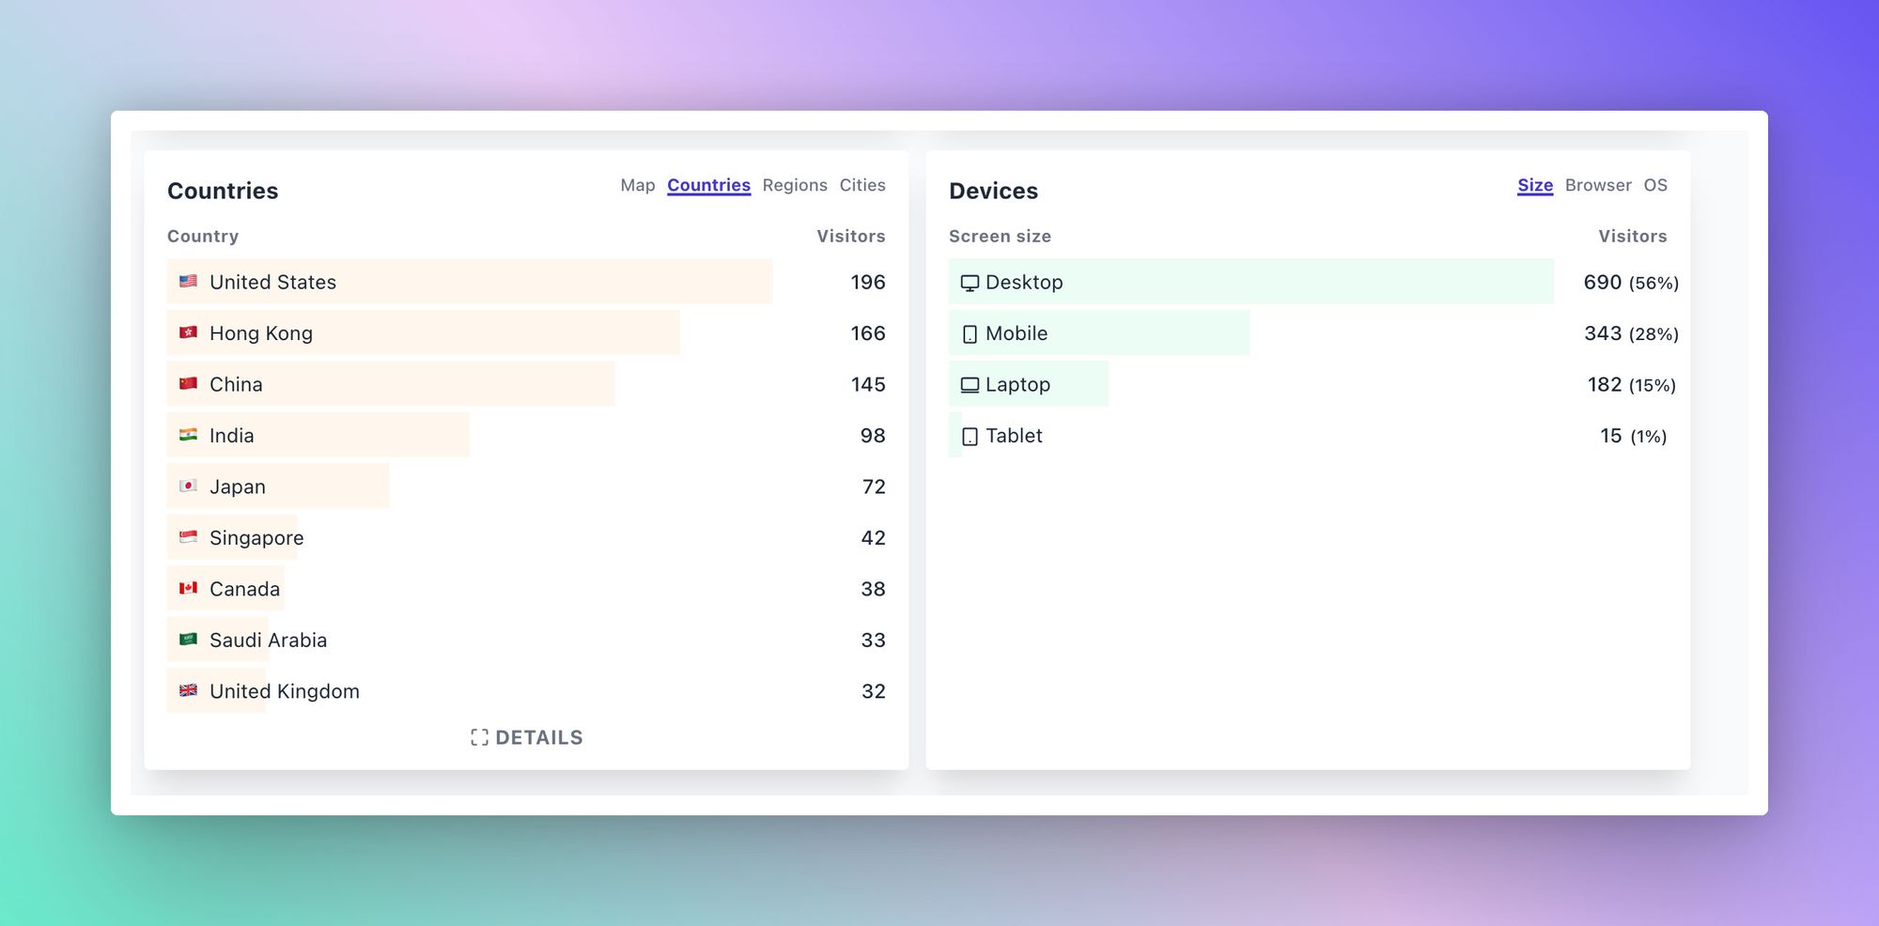Click the Singapore flag icon
1879x926 pixels.
tap(188, 537)
